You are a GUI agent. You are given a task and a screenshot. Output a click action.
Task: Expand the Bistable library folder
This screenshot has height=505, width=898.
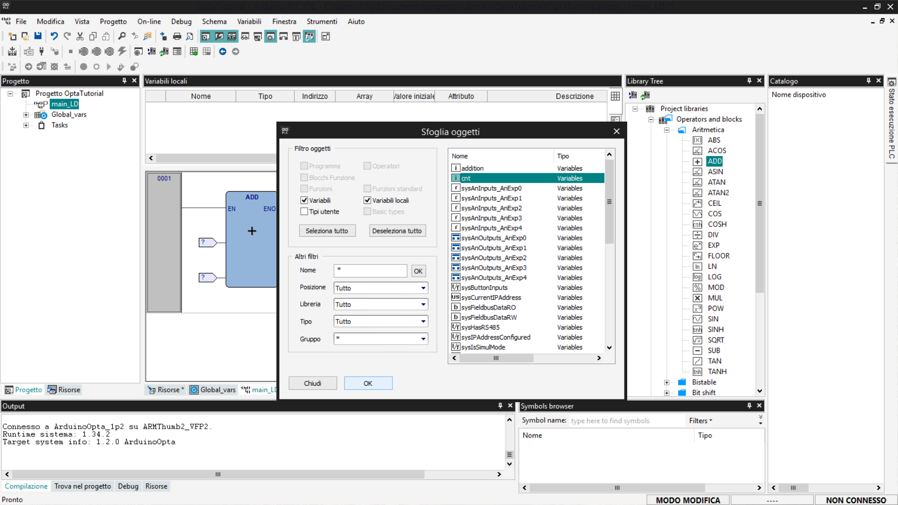click(x=666, y=382)
